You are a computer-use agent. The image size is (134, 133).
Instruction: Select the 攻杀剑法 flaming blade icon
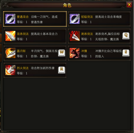pos(10,36)
